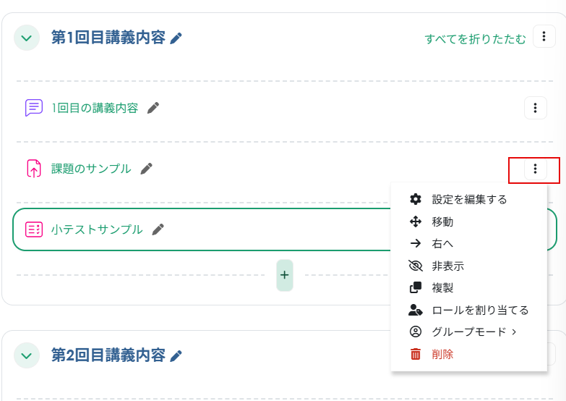The height and width of the screenshot is (401, 566).
Task: Click 削除 in the context menu
Action: [442, 354]
